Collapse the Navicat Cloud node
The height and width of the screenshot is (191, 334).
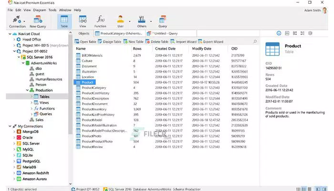(x=10, y=34)
